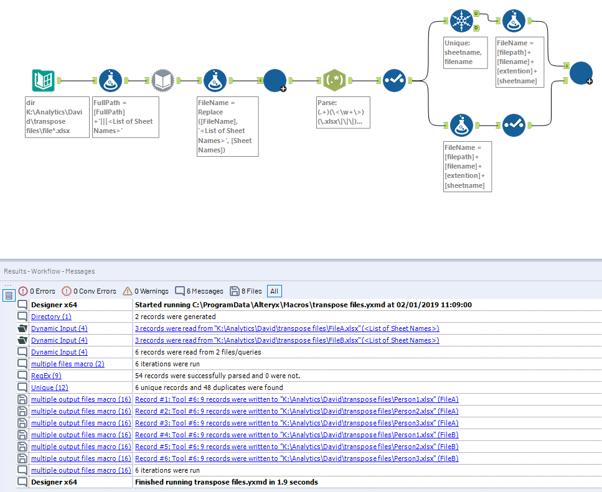
Task: Select the checkmark Select tool after RegEx
Action: (393, 80)
